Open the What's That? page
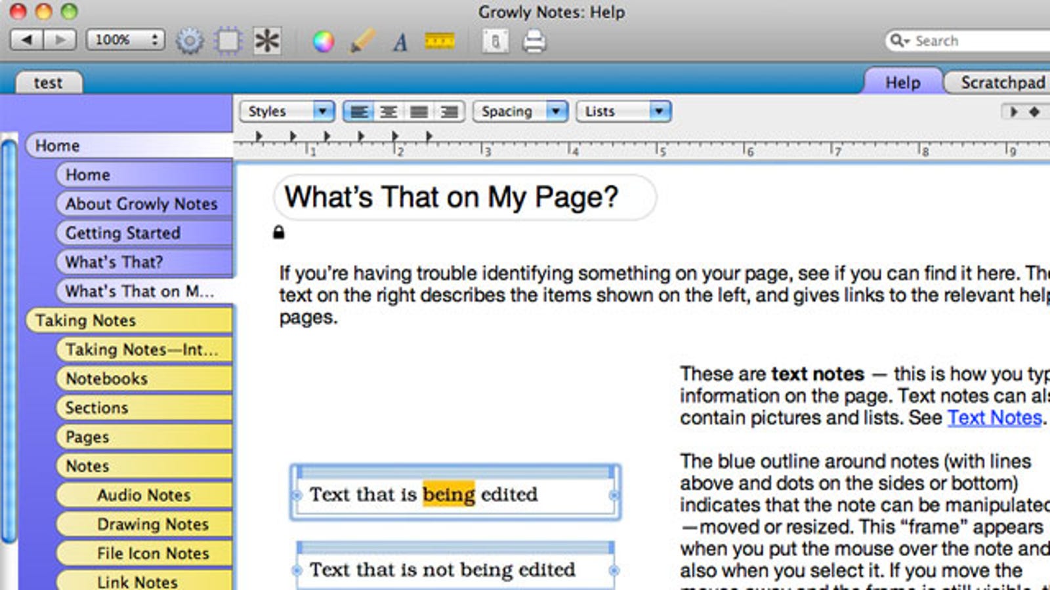The image size is (1050, 590). coord(144,262)
